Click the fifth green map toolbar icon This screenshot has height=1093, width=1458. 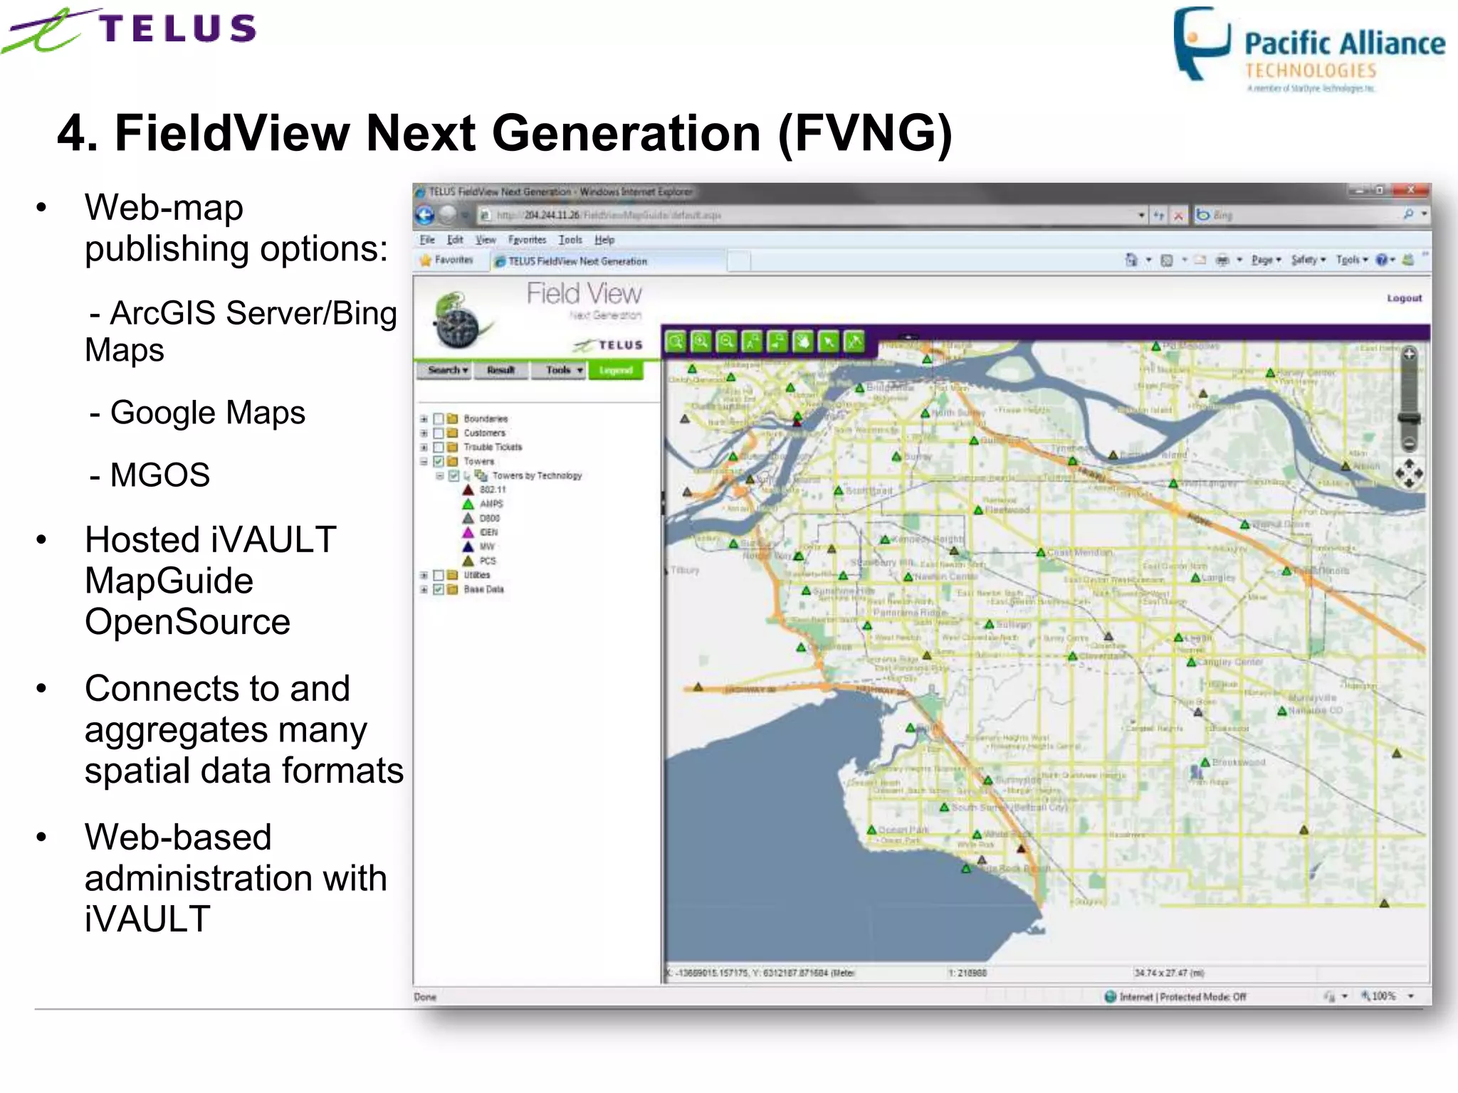pyautogui.click(x=777, y=342)
